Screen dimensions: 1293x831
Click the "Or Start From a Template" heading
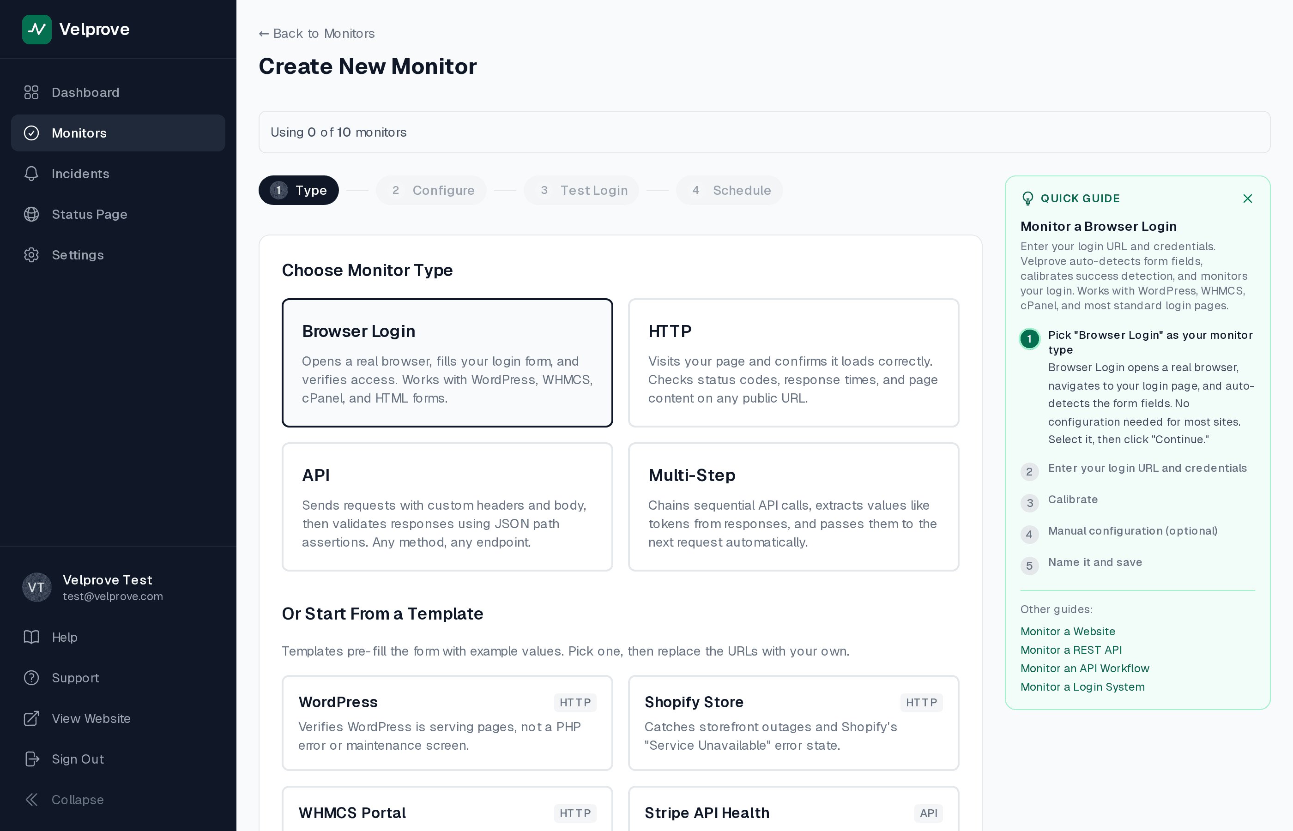(x=382, y=614)
